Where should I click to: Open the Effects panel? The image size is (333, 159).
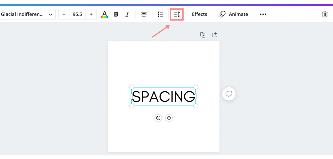pos(199,14)
